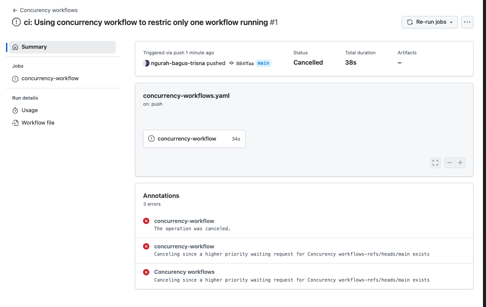This screenshot has width=486, height=307.
Task: Click the red error icon of second annotation
Action: pyautogui.click(x=146, y=247)
